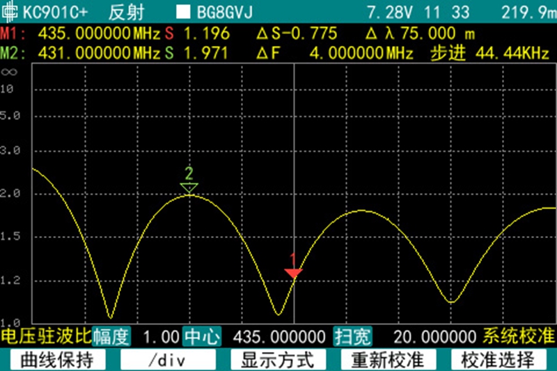Select the green marker 2 triangle
557x371 pixels.
point(189,187)
